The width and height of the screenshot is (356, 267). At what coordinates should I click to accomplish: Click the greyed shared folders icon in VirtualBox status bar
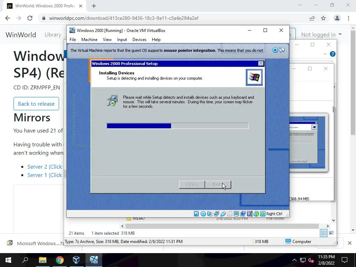tap(229, 214)
